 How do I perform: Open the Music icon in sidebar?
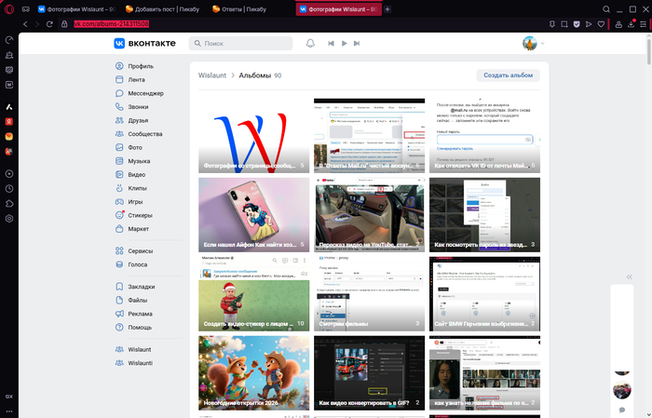[x=119, y=161]
